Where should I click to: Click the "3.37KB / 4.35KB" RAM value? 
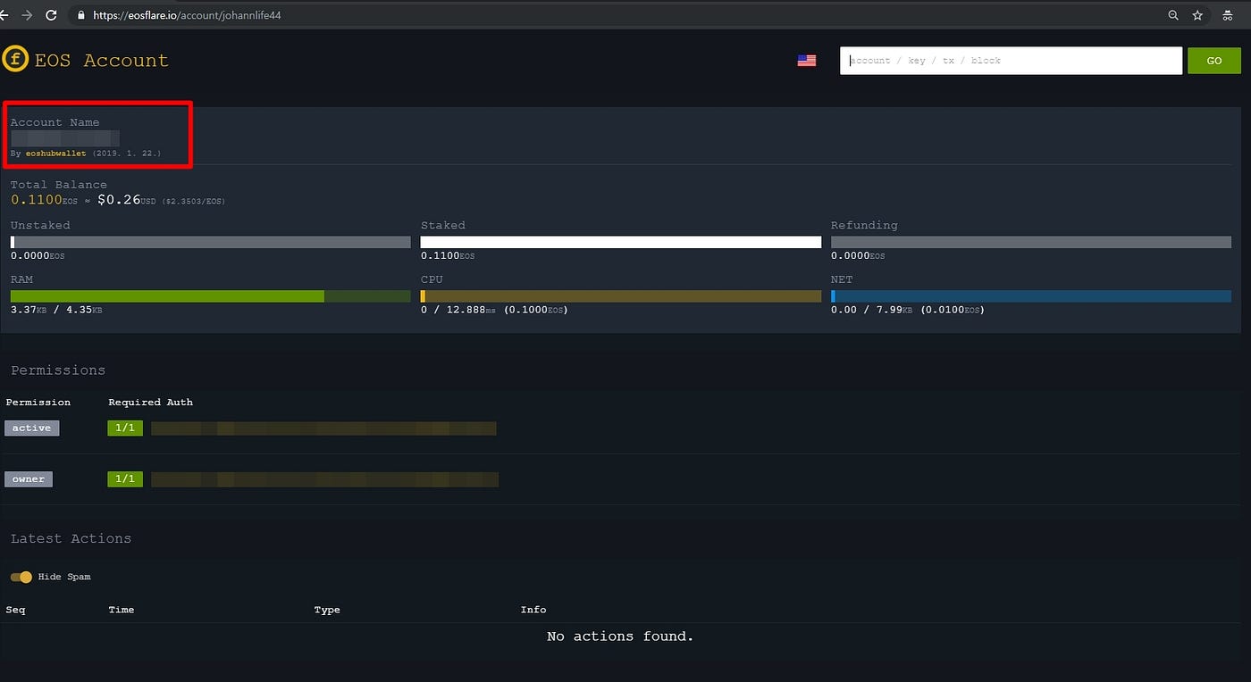tap(56, 310)
